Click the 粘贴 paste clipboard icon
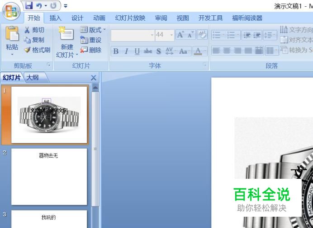 12,34
